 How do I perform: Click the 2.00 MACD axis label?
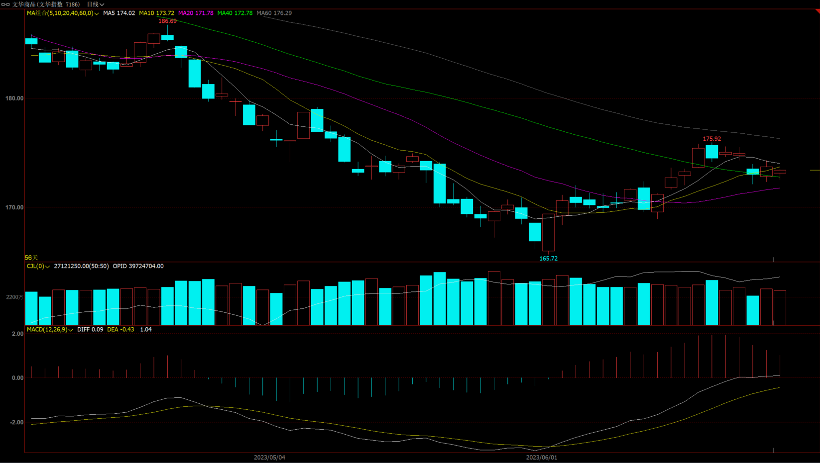point(17,334)
